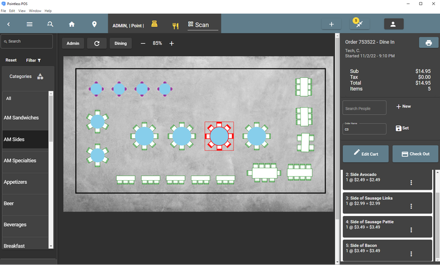Select the large twelve-seat rectangular table
Viewport: 440px width, 265px height.
[264, 173]
